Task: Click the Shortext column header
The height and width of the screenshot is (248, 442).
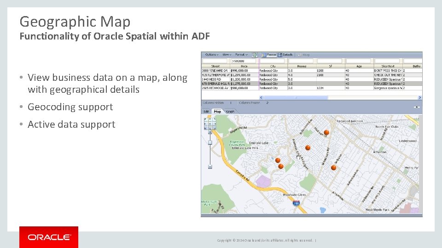Action: click(x=388, y=66)
